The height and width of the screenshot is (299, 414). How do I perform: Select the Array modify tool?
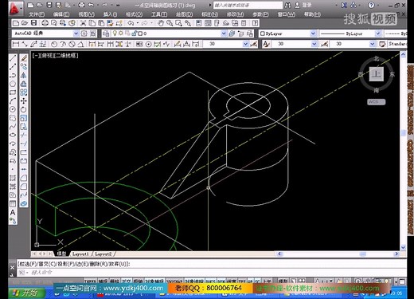24,92
